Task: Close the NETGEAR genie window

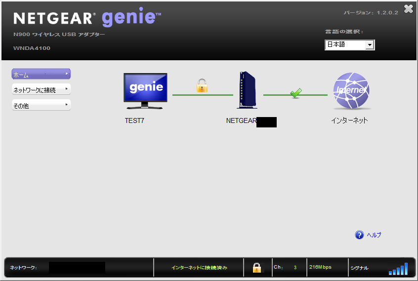Action: [x=408, y=8]
